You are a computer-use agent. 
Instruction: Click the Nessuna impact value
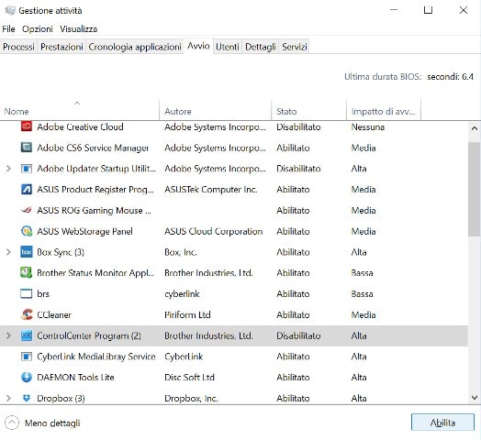tap(368, 126)
